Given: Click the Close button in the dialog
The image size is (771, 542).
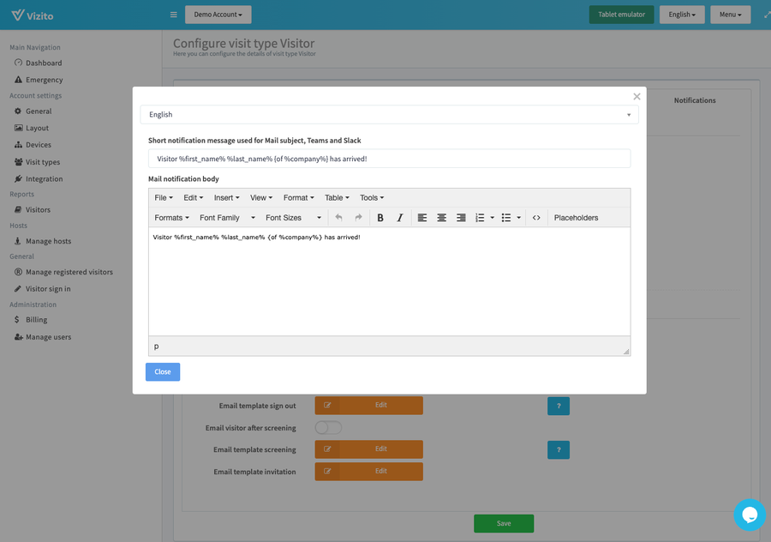Looking at the screenshot, I should click(x=162, y=371).
